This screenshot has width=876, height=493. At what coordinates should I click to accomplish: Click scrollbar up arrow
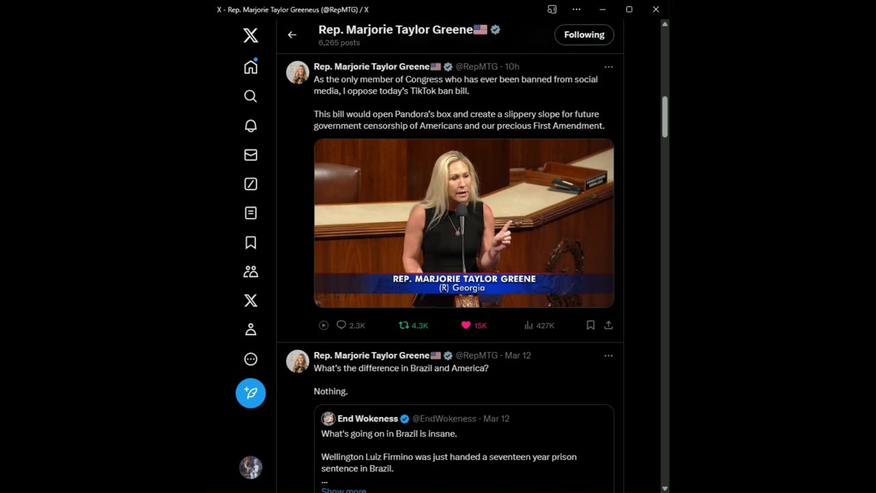click(665, 24)
